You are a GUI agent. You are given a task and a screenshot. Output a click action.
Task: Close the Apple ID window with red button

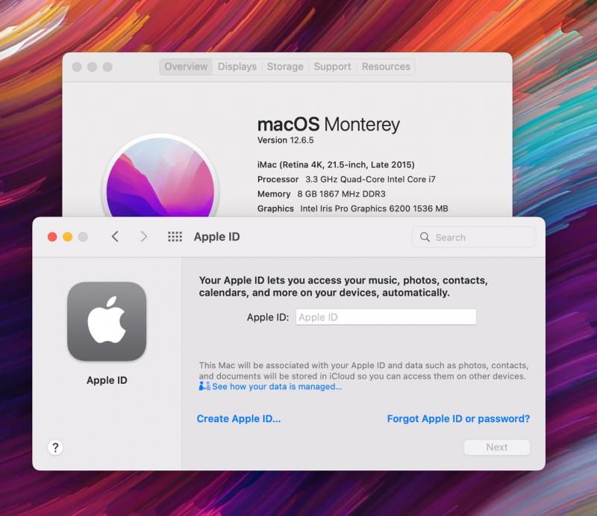tap(52, 237)
